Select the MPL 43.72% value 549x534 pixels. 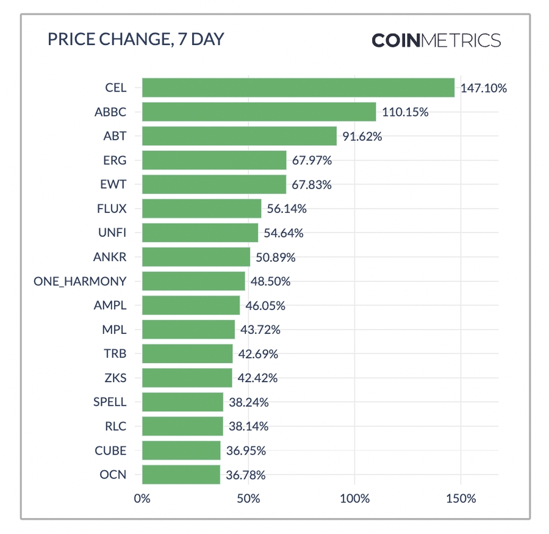click(x=260, y=330)
